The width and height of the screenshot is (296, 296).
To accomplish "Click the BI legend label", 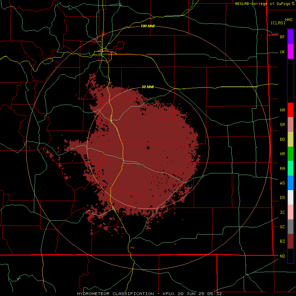I will click(x=282, y=241).
